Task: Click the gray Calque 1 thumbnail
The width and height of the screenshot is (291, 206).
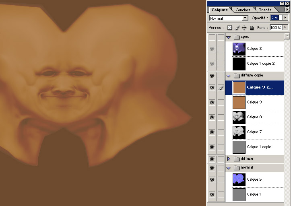Action: pyautogui.click(x=239, y=194)
